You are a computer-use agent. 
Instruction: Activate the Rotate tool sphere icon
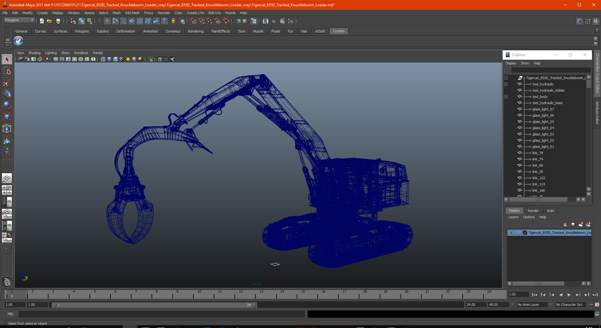click(x=7, y=105)
